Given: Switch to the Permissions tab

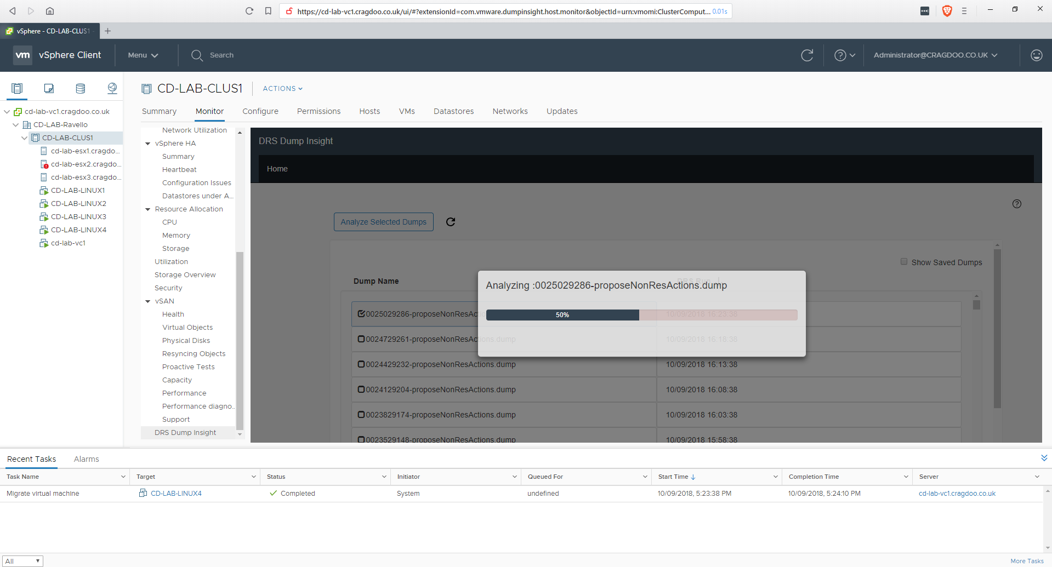Looking at the screenshot, I should coord(319,111).
